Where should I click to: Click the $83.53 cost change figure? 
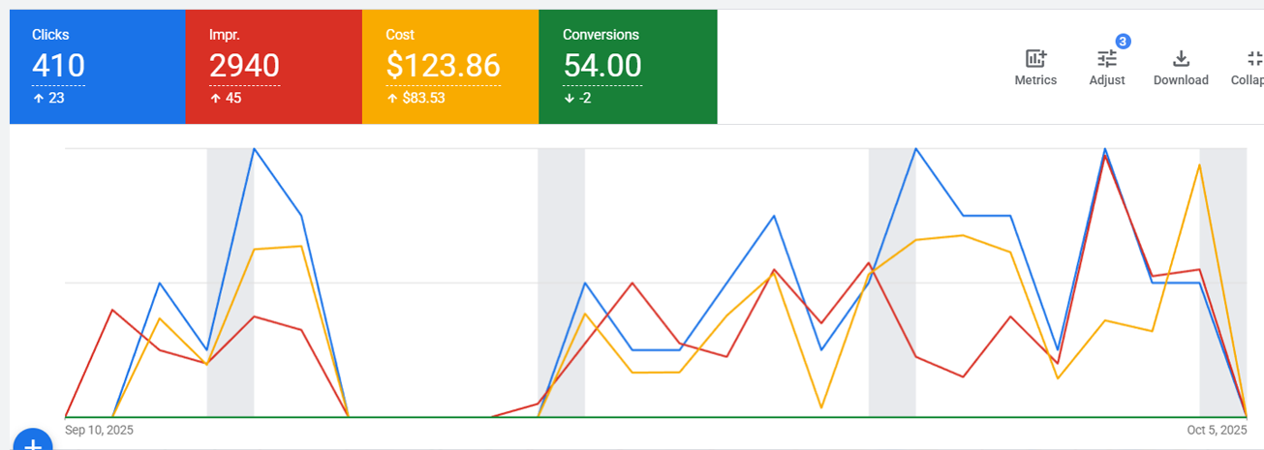click(424, 98)
